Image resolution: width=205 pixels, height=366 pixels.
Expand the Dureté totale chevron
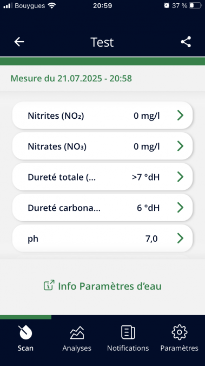pos(180,177)
